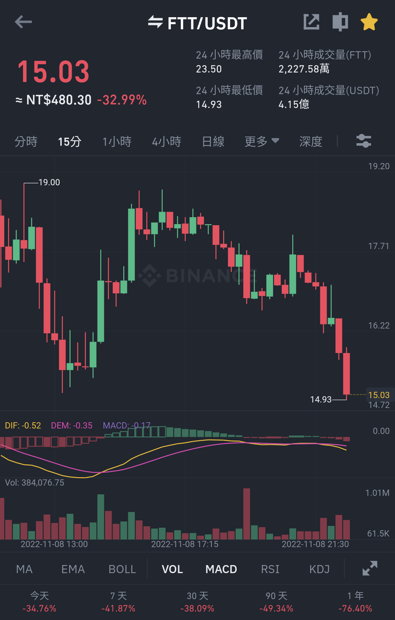
Task: Tap the swap pair arrows icon
Action: (155, 22)
